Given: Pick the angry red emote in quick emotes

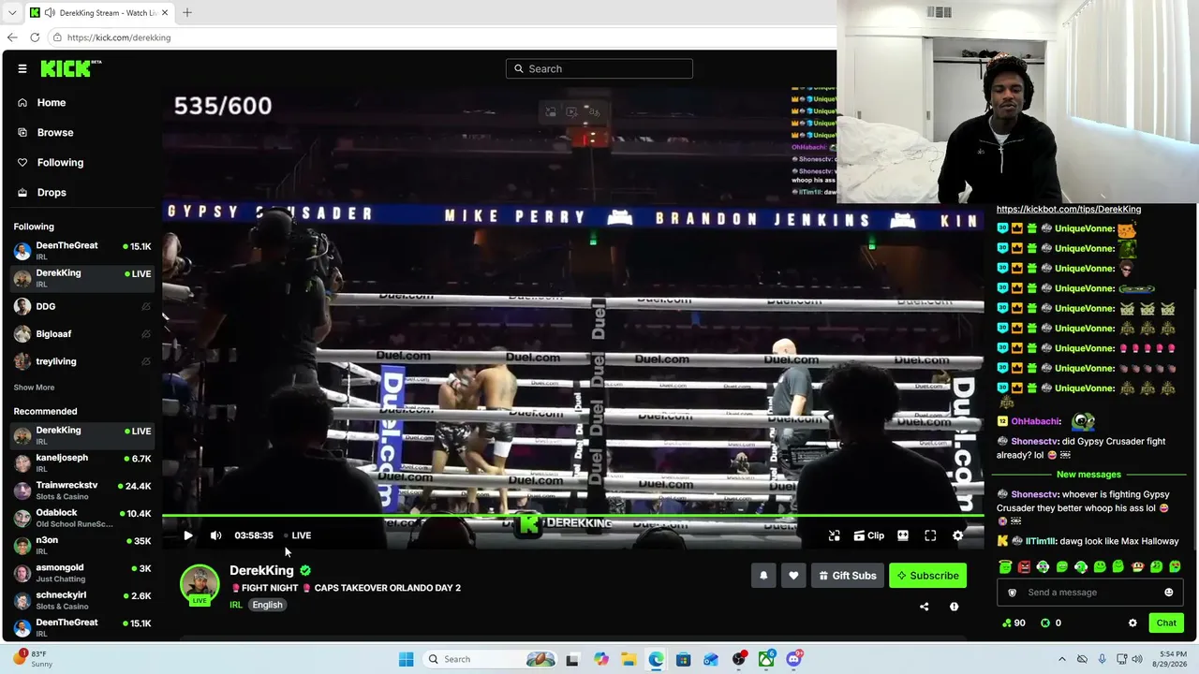Looking at the screenshot, I should pyautogui.click(x=1024, y=566).
